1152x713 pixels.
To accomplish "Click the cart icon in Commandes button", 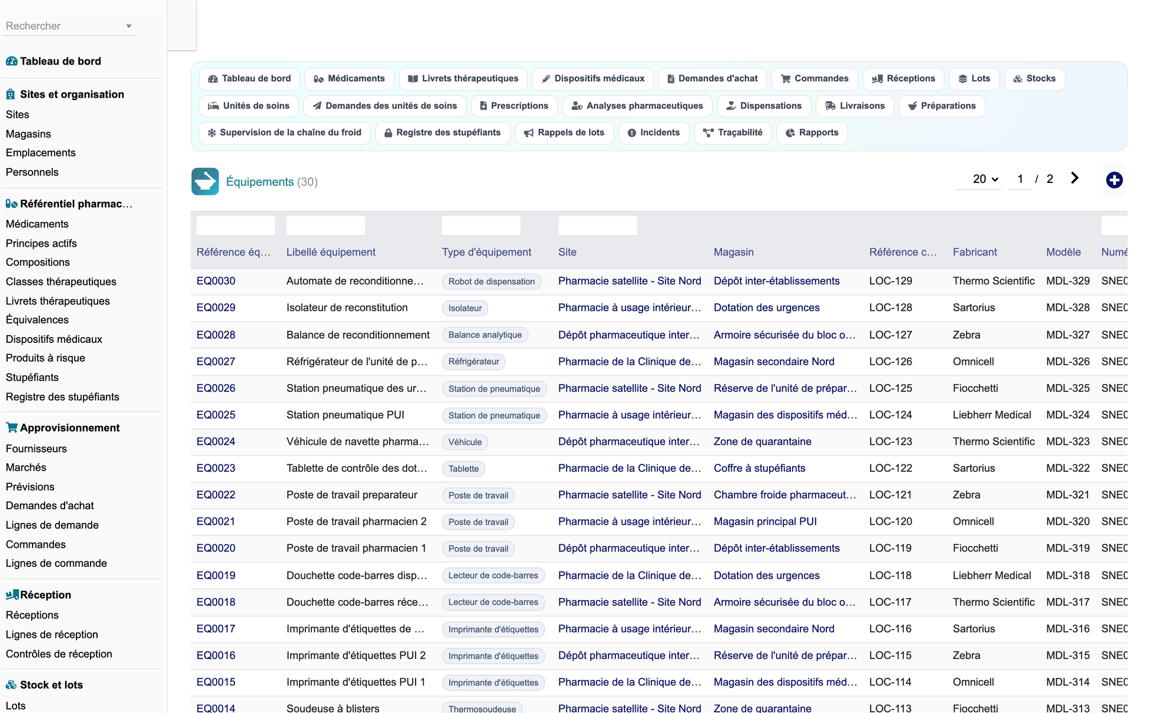I will [x=786, y=79].
